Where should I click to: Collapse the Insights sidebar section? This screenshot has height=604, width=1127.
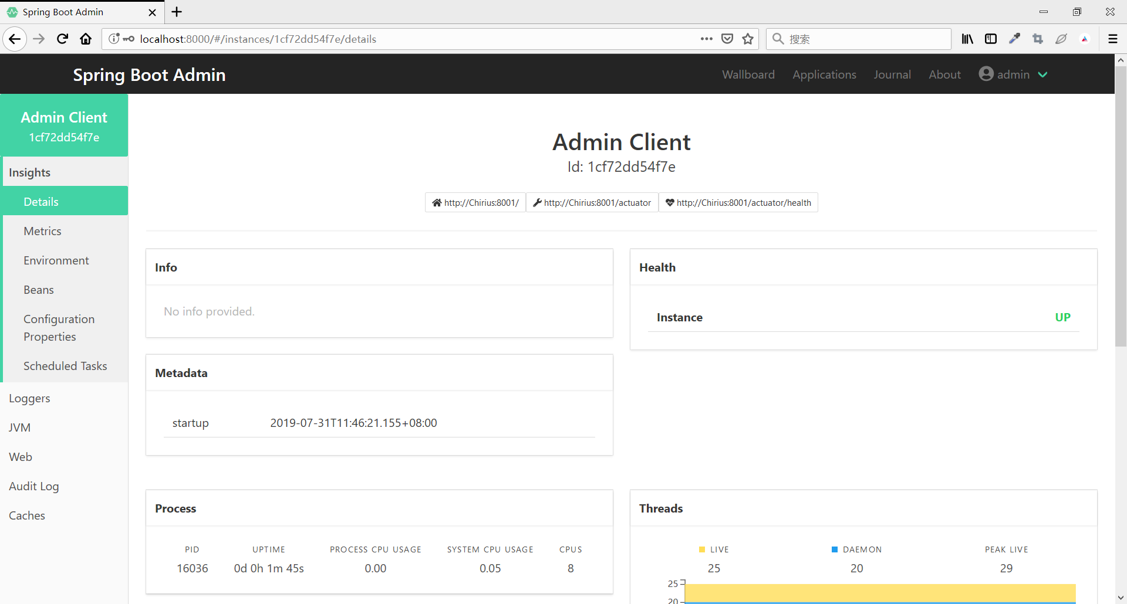click(x=65, y=172)
